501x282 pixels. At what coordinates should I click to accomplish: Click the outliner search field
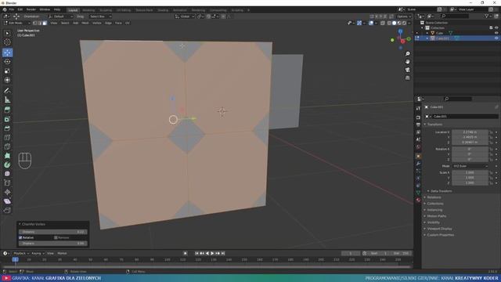click(x=455, y=16)
